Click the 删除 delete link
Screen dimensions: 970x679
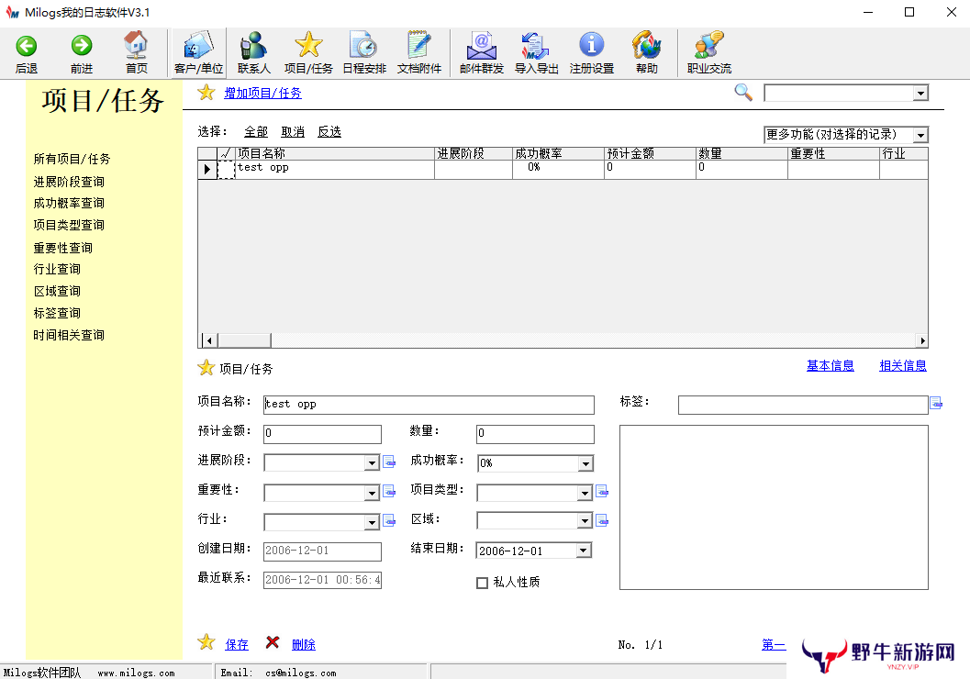[304, 644]
